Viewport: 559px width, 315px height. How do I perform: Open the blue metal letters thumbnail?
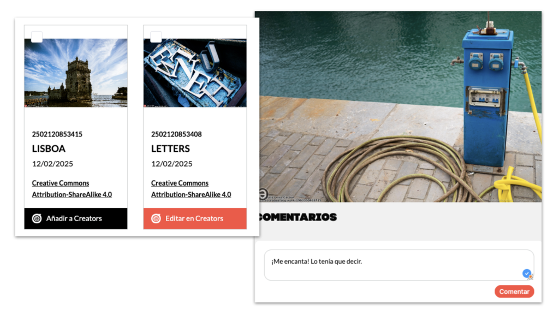[x=195, y=73]
